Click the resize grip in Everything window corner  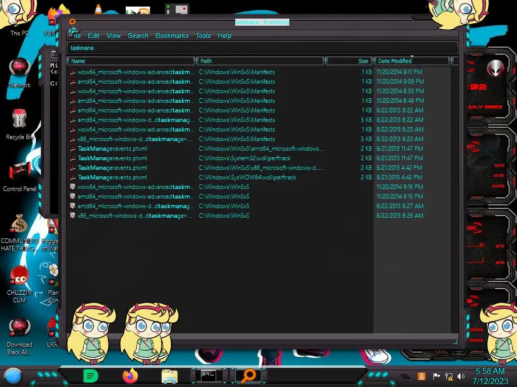pos(455,342)
